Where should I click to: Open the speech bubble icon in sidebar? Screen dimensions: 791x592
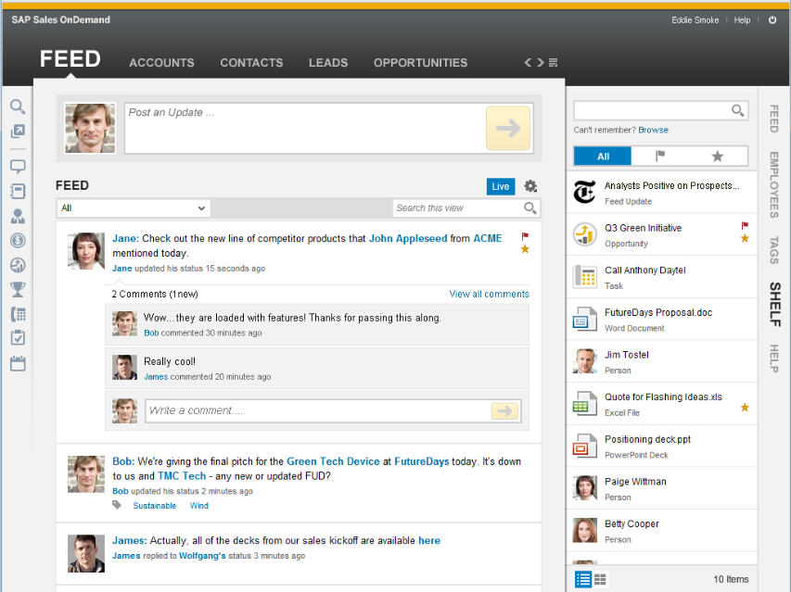[18, 167]
